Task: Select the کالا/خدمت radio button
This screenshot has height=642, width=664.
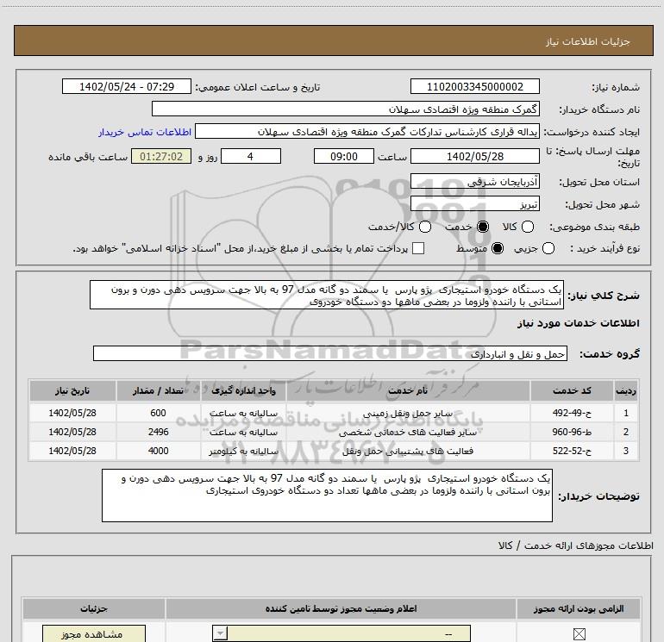Action: click(x=425, y=227)
